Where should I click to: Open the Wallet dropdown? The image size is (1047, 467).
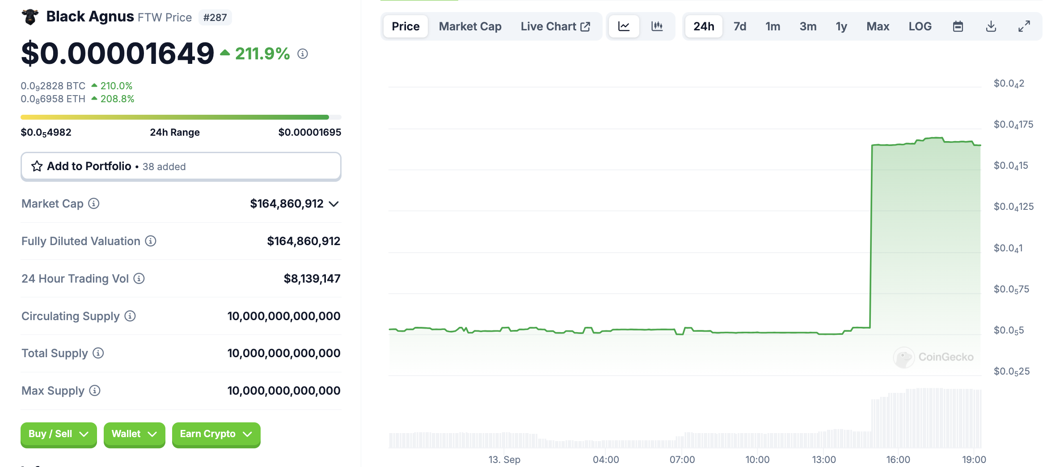tap(134, 434)
